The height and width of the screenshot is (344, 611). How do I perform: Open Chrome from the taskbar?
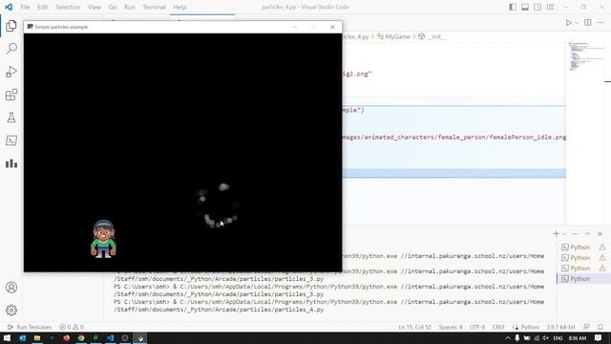(x=81, y=338)
